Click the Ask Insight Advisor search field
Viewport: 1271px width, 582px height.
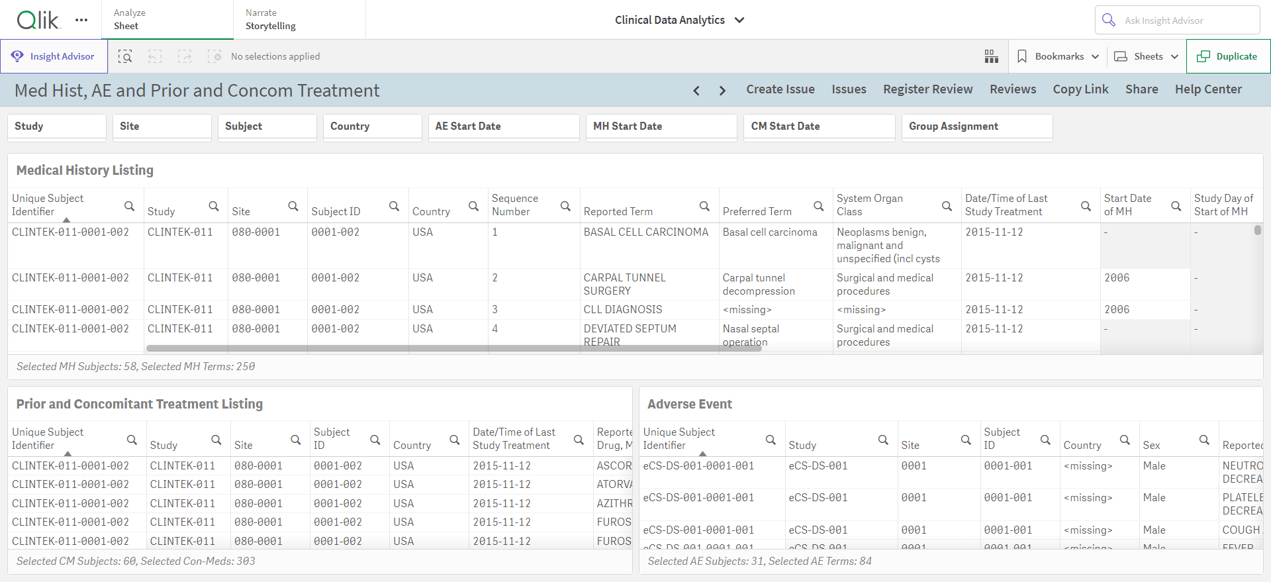click(1177, 20)
